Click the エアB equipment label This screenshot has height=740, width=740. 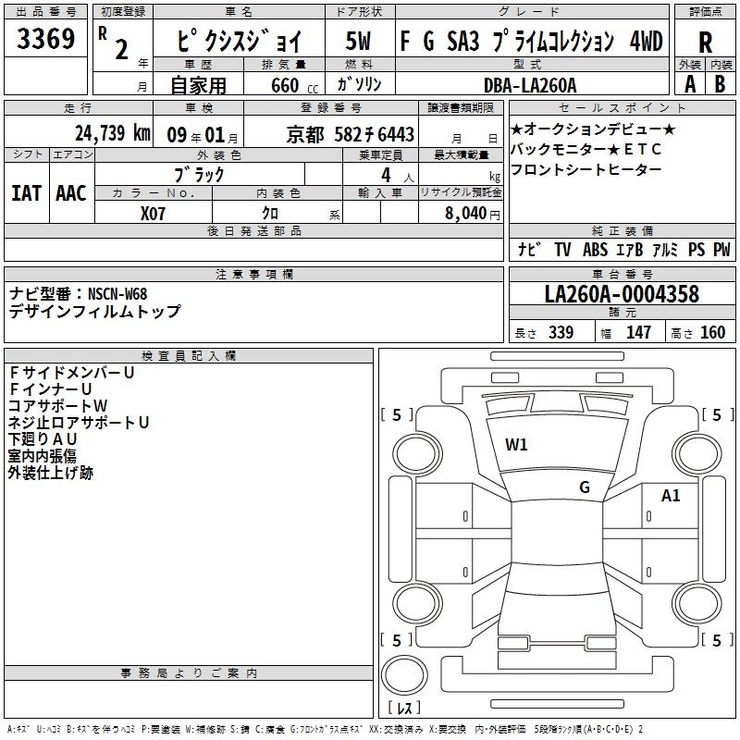pyautogui.click(x=630, y=249)
